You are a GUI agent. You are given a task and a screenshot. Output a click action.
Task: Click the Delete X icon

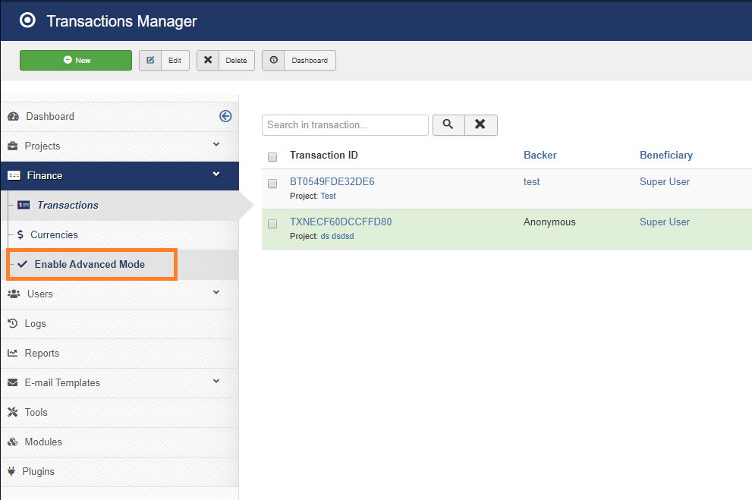[x=208, y=61]
